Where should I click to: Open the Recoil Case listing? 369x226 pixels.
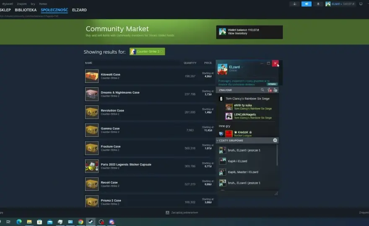pyautogui.click(x=150, y=184)
